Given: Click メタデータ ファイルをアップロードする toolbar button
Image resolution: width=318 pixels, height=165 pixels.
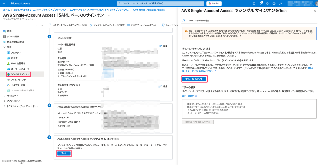Looking at the screenshot, I should 68,25.
